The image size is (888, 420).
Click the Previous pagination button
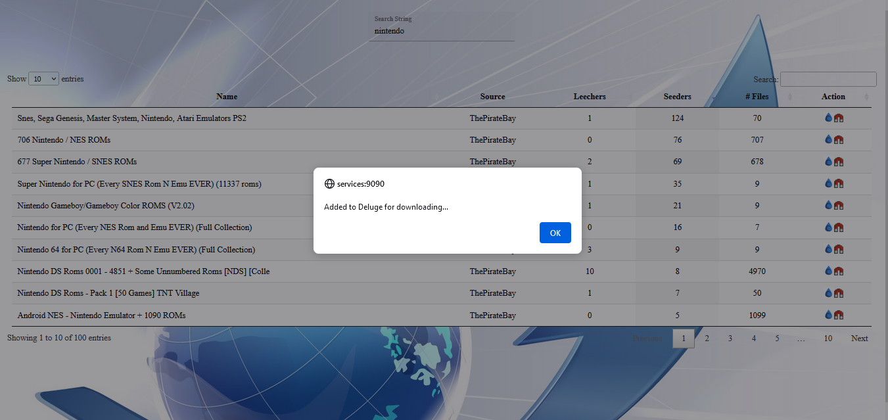pos(647,338)
